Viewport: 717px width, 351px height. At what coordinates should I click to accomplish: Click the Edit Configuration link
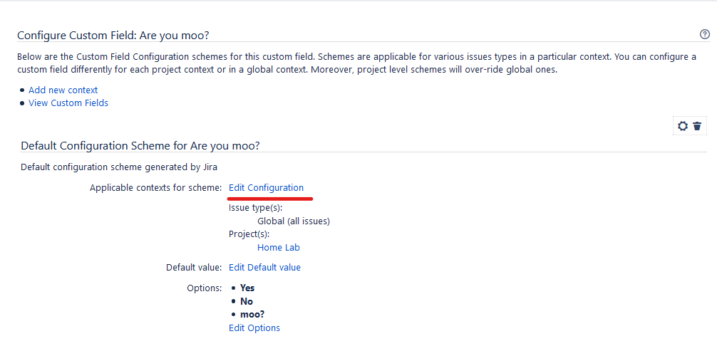point(266,187)
